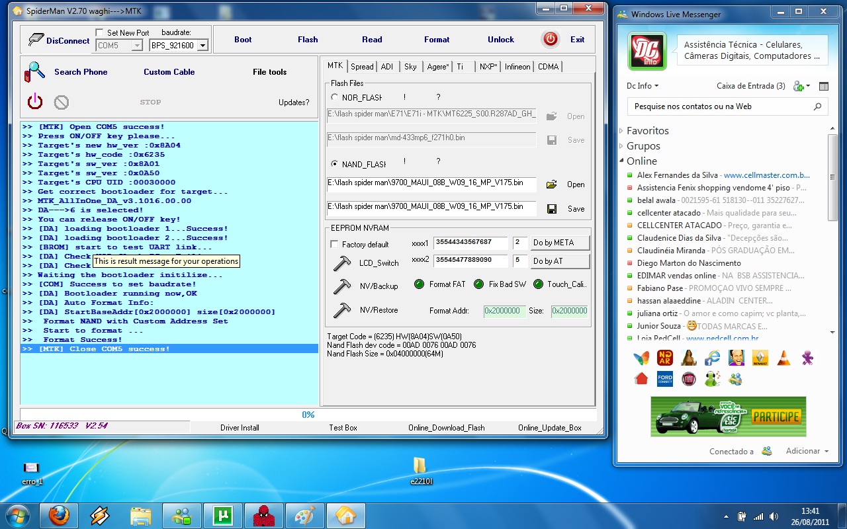Screen dimensions: 847x529
Task: Open Firefox from the taskbar
Action: [59, 514]
